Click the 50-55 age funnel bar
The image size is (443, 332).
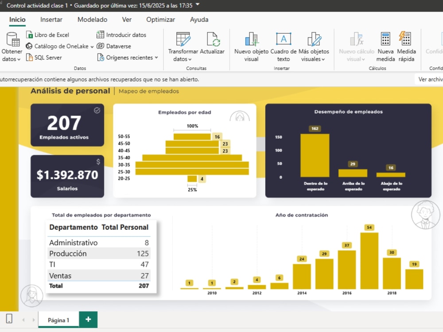tap(192, 137)
